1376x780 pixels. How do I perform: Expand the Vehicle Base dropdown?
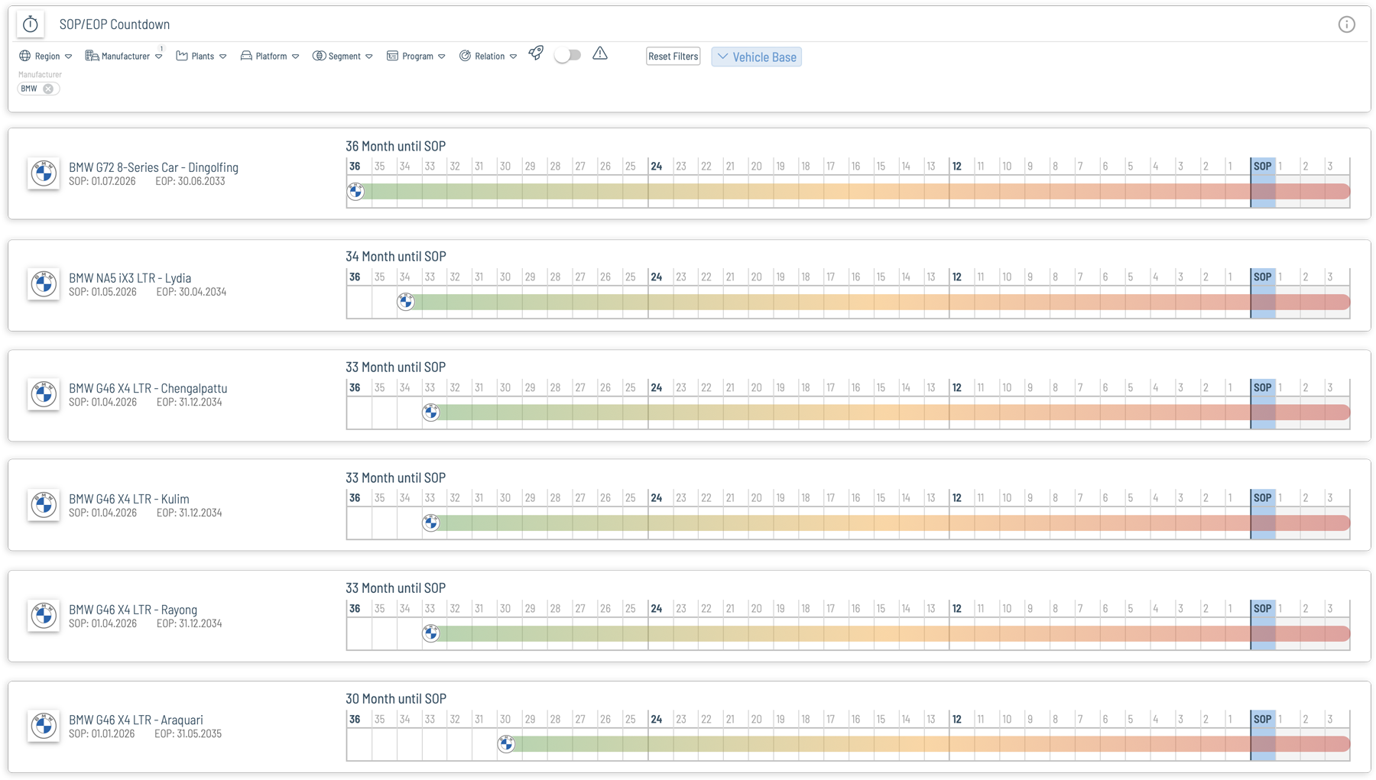[x=756, y=57]
